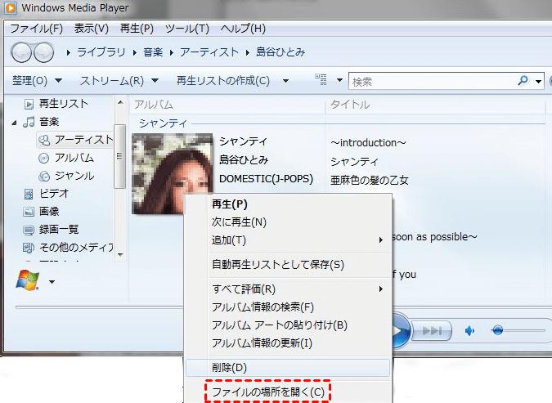Open the 整理(O) dropdown
This screenshot has height=403, width=552.
pos(38,81)
